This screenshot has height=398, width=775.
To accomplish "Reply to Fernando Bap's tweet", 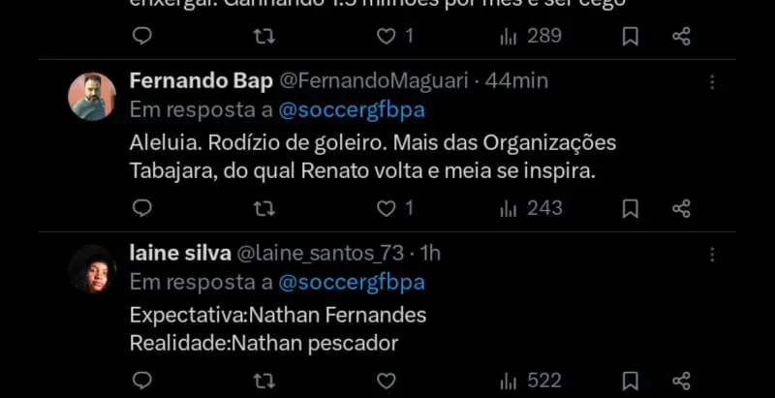I will click(141, 208).
